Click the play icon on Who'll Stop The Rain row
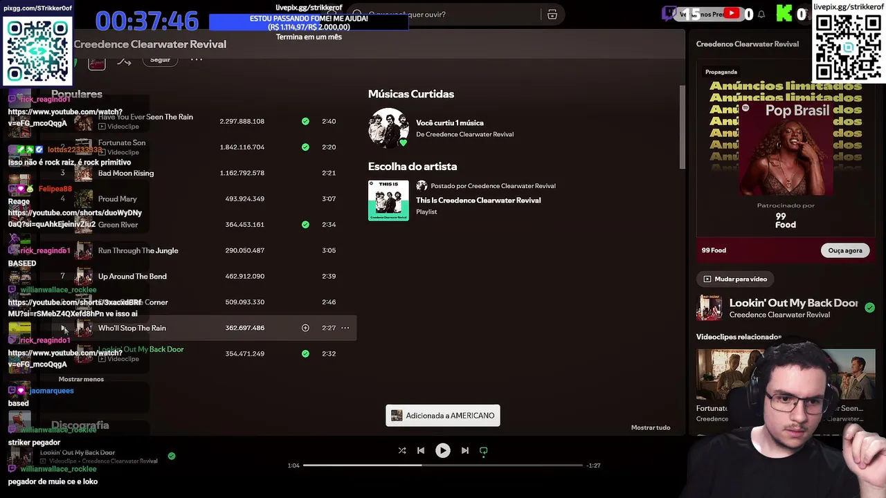This screenshot has width=886, height=498. (x=63, y=329)
